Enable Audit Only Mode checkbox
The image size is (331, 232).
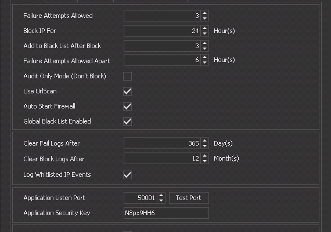tap(128, 76)
